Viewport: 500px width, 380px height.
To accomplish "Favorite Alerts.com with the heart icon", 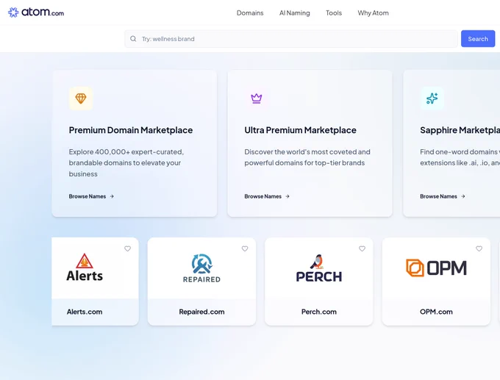I will pyautogui.click(x=127, y=248).
